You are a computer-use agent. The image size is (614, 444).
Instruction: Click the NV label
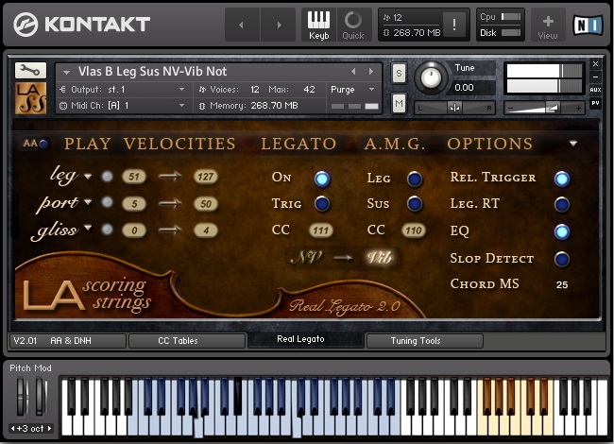pyautogui.click(x=306, y=257)
